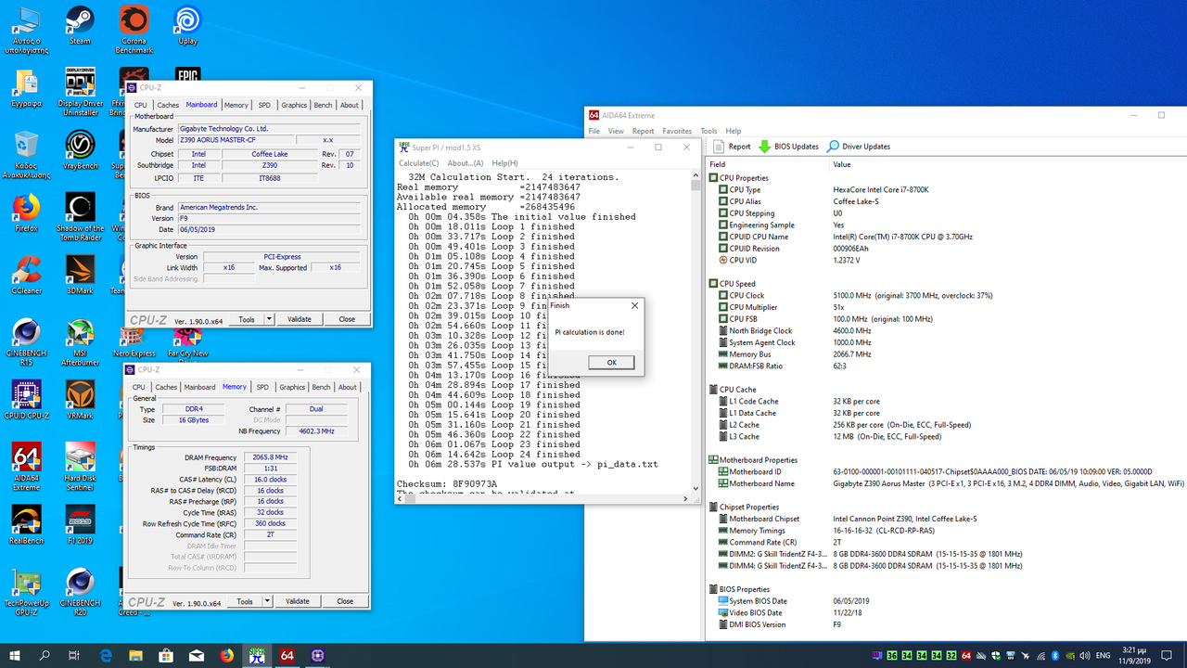This screenshot has width=1187, height=668.
Task: Select the CCleaner desktop icon
Action: click(26, 275)
